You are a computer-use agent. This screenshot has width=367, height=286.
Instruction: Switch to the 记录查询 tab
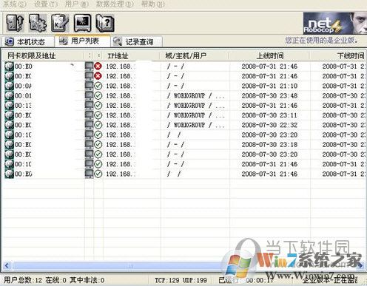[137, 41]
